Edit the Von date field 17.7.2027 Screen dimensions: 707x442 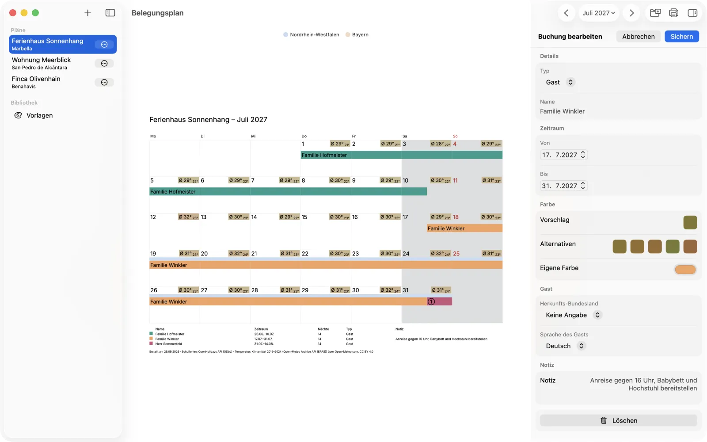(559, 155)
